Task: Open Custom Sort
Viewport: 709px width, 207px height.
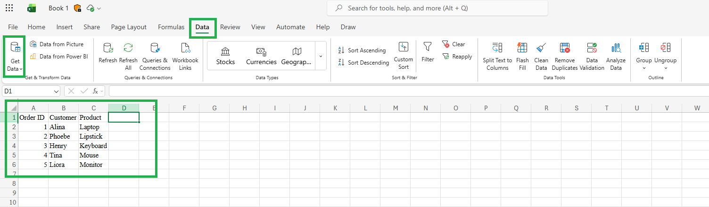Action: (404, 56)
